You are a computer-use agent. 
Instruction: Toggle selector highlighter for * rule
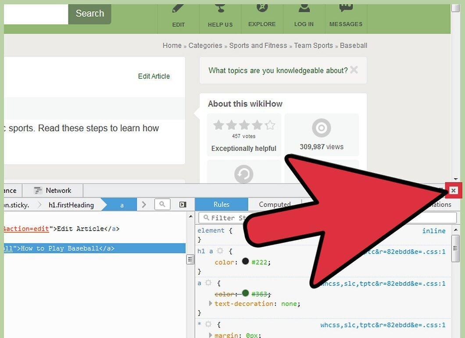208,324
